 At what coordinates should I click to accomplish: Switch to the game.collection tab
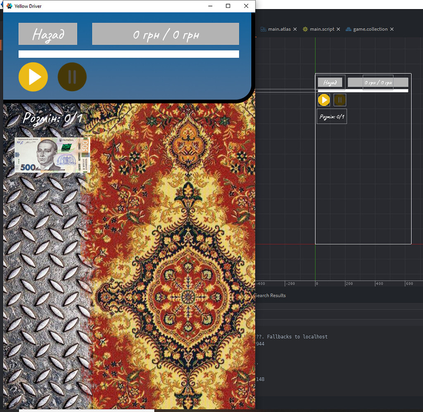(370, 29)
